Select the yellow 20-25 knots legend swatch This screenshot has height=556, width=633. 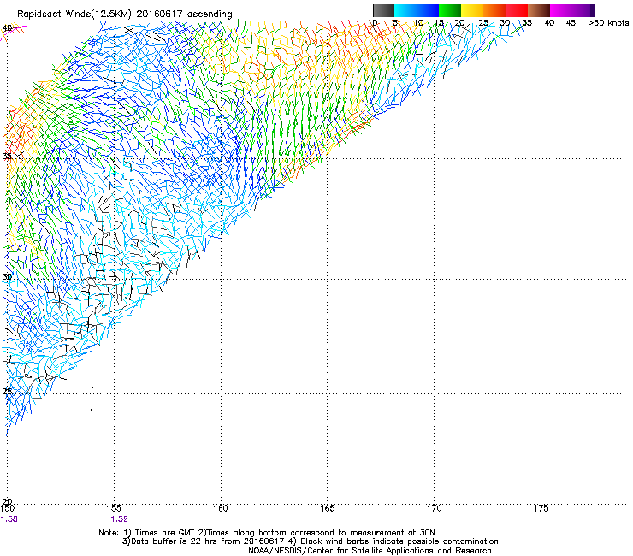coord(472,10)
